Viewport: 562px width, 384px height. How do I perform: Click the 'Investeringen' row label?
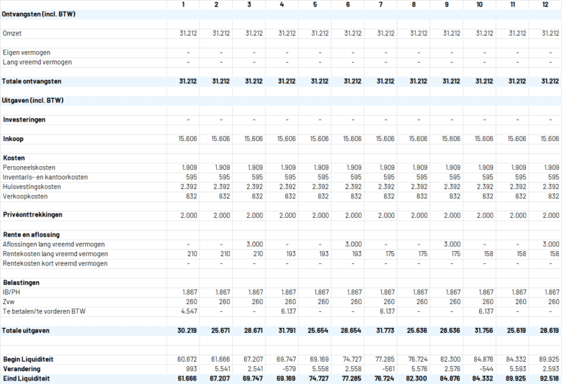[24, 119]
